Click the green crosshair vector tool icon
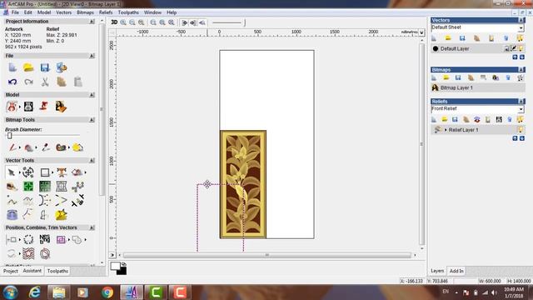This screenshot has width=533, height=300. tap(28, 186)
